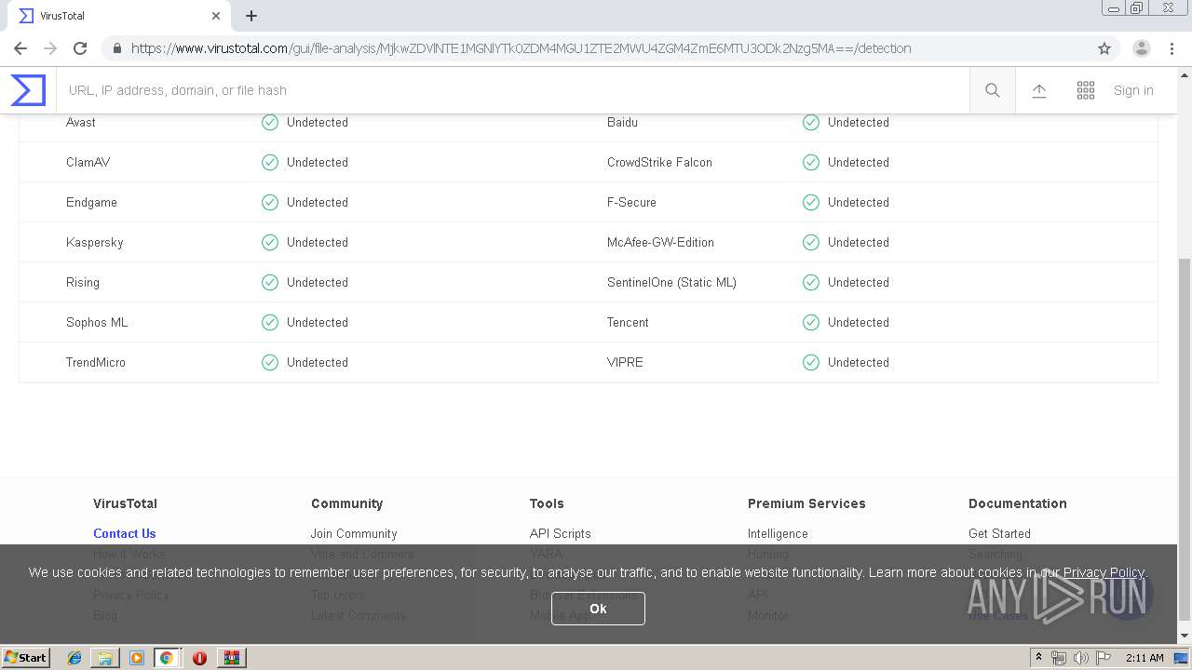
Task: Click the Chrome taskbar icon
Action: click(x=167, y=658)
